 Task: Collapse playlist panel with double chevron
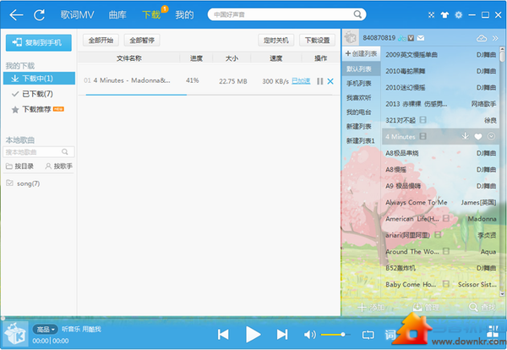(x=495, y=38)
